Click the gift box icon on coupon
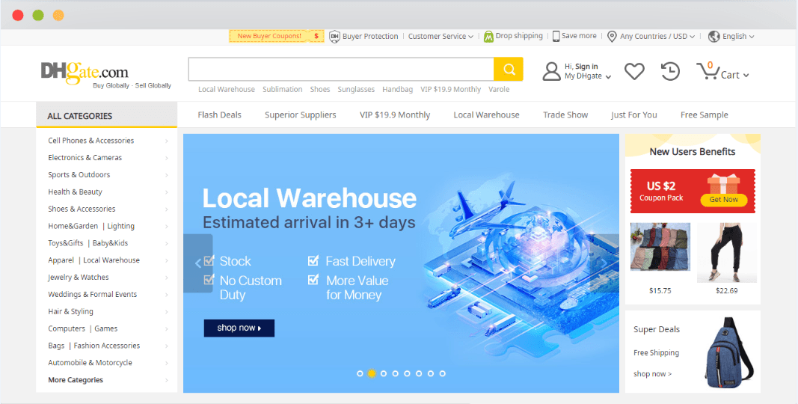 [724, 183]
